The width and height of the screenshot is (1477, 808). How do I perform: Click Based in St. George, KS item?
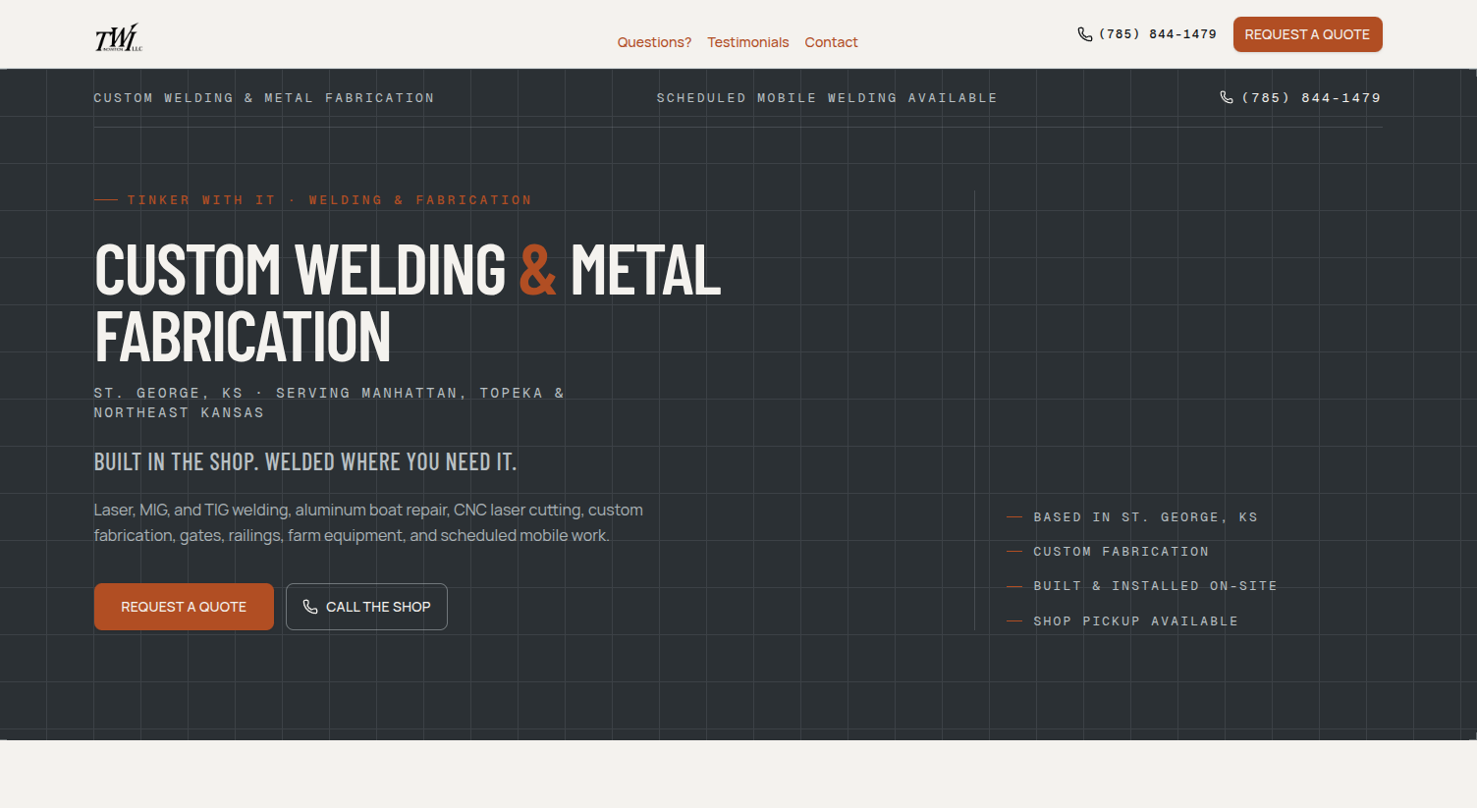point(1145,517)
